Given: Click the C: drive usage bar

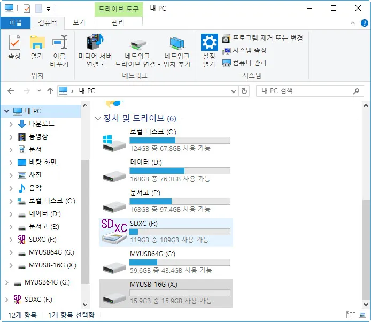Looking at the screenshot, I should click(180, 140).
